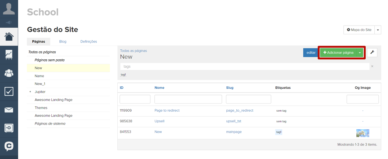Switch to the Definições tab

(x=89, y=42)
